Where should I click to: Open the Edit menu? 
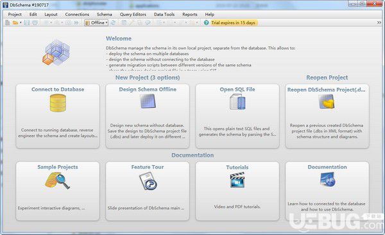[x=33, y=15]
